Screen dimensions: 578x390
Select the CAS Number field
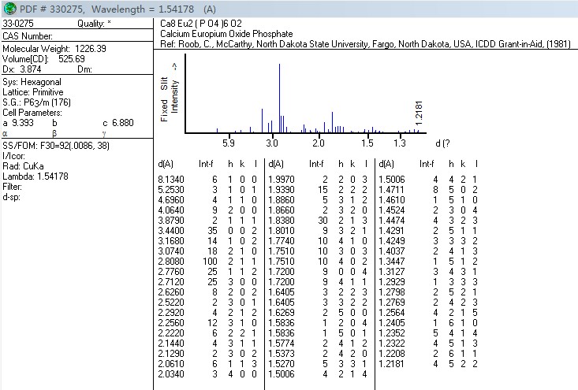(x=28, y=36)
